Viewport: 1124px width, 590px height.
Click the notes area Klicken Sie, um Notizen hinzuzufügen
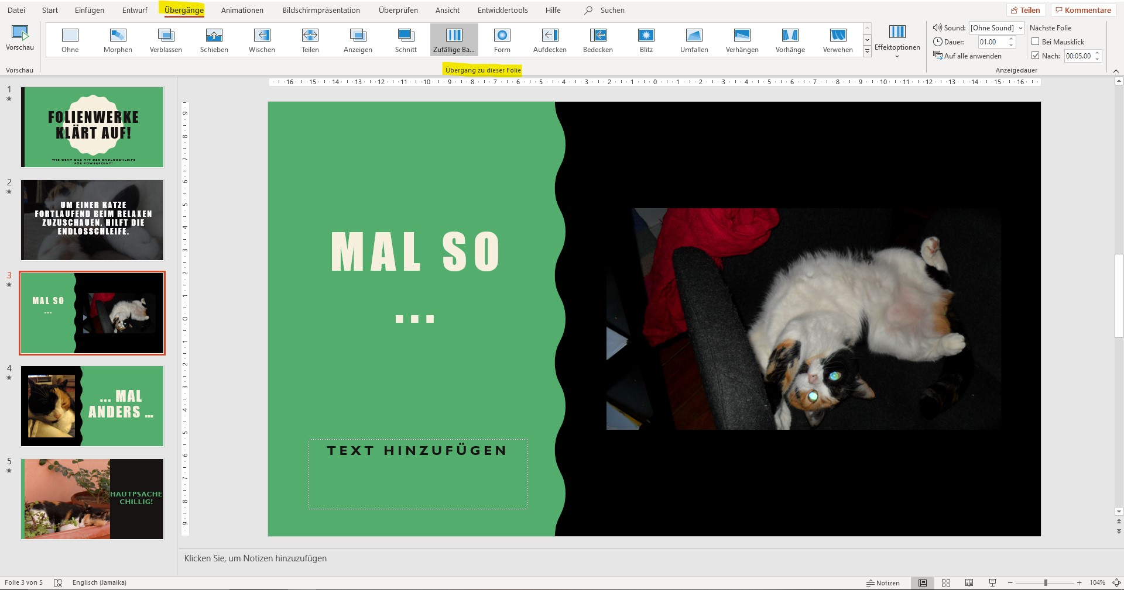point(255,558)
